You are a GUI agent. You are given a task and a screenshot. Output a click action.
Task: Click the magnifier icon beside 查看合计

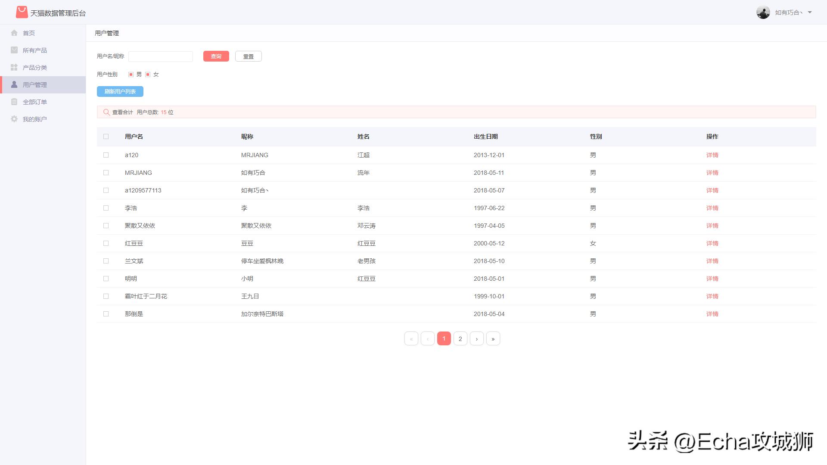(x=106, y=112)
